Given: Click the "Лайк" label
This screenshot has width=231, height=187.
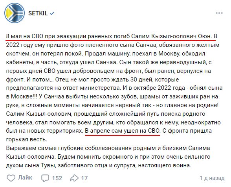Looking at the screenshot, I should pyautogui.click(x=25, y=178).
